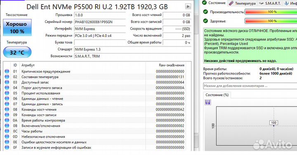Viewport: 297px width, 155px height.
Task: Click the blue status dot for attribute 0E
Action: pyautogui.click(x=7, y=142)
